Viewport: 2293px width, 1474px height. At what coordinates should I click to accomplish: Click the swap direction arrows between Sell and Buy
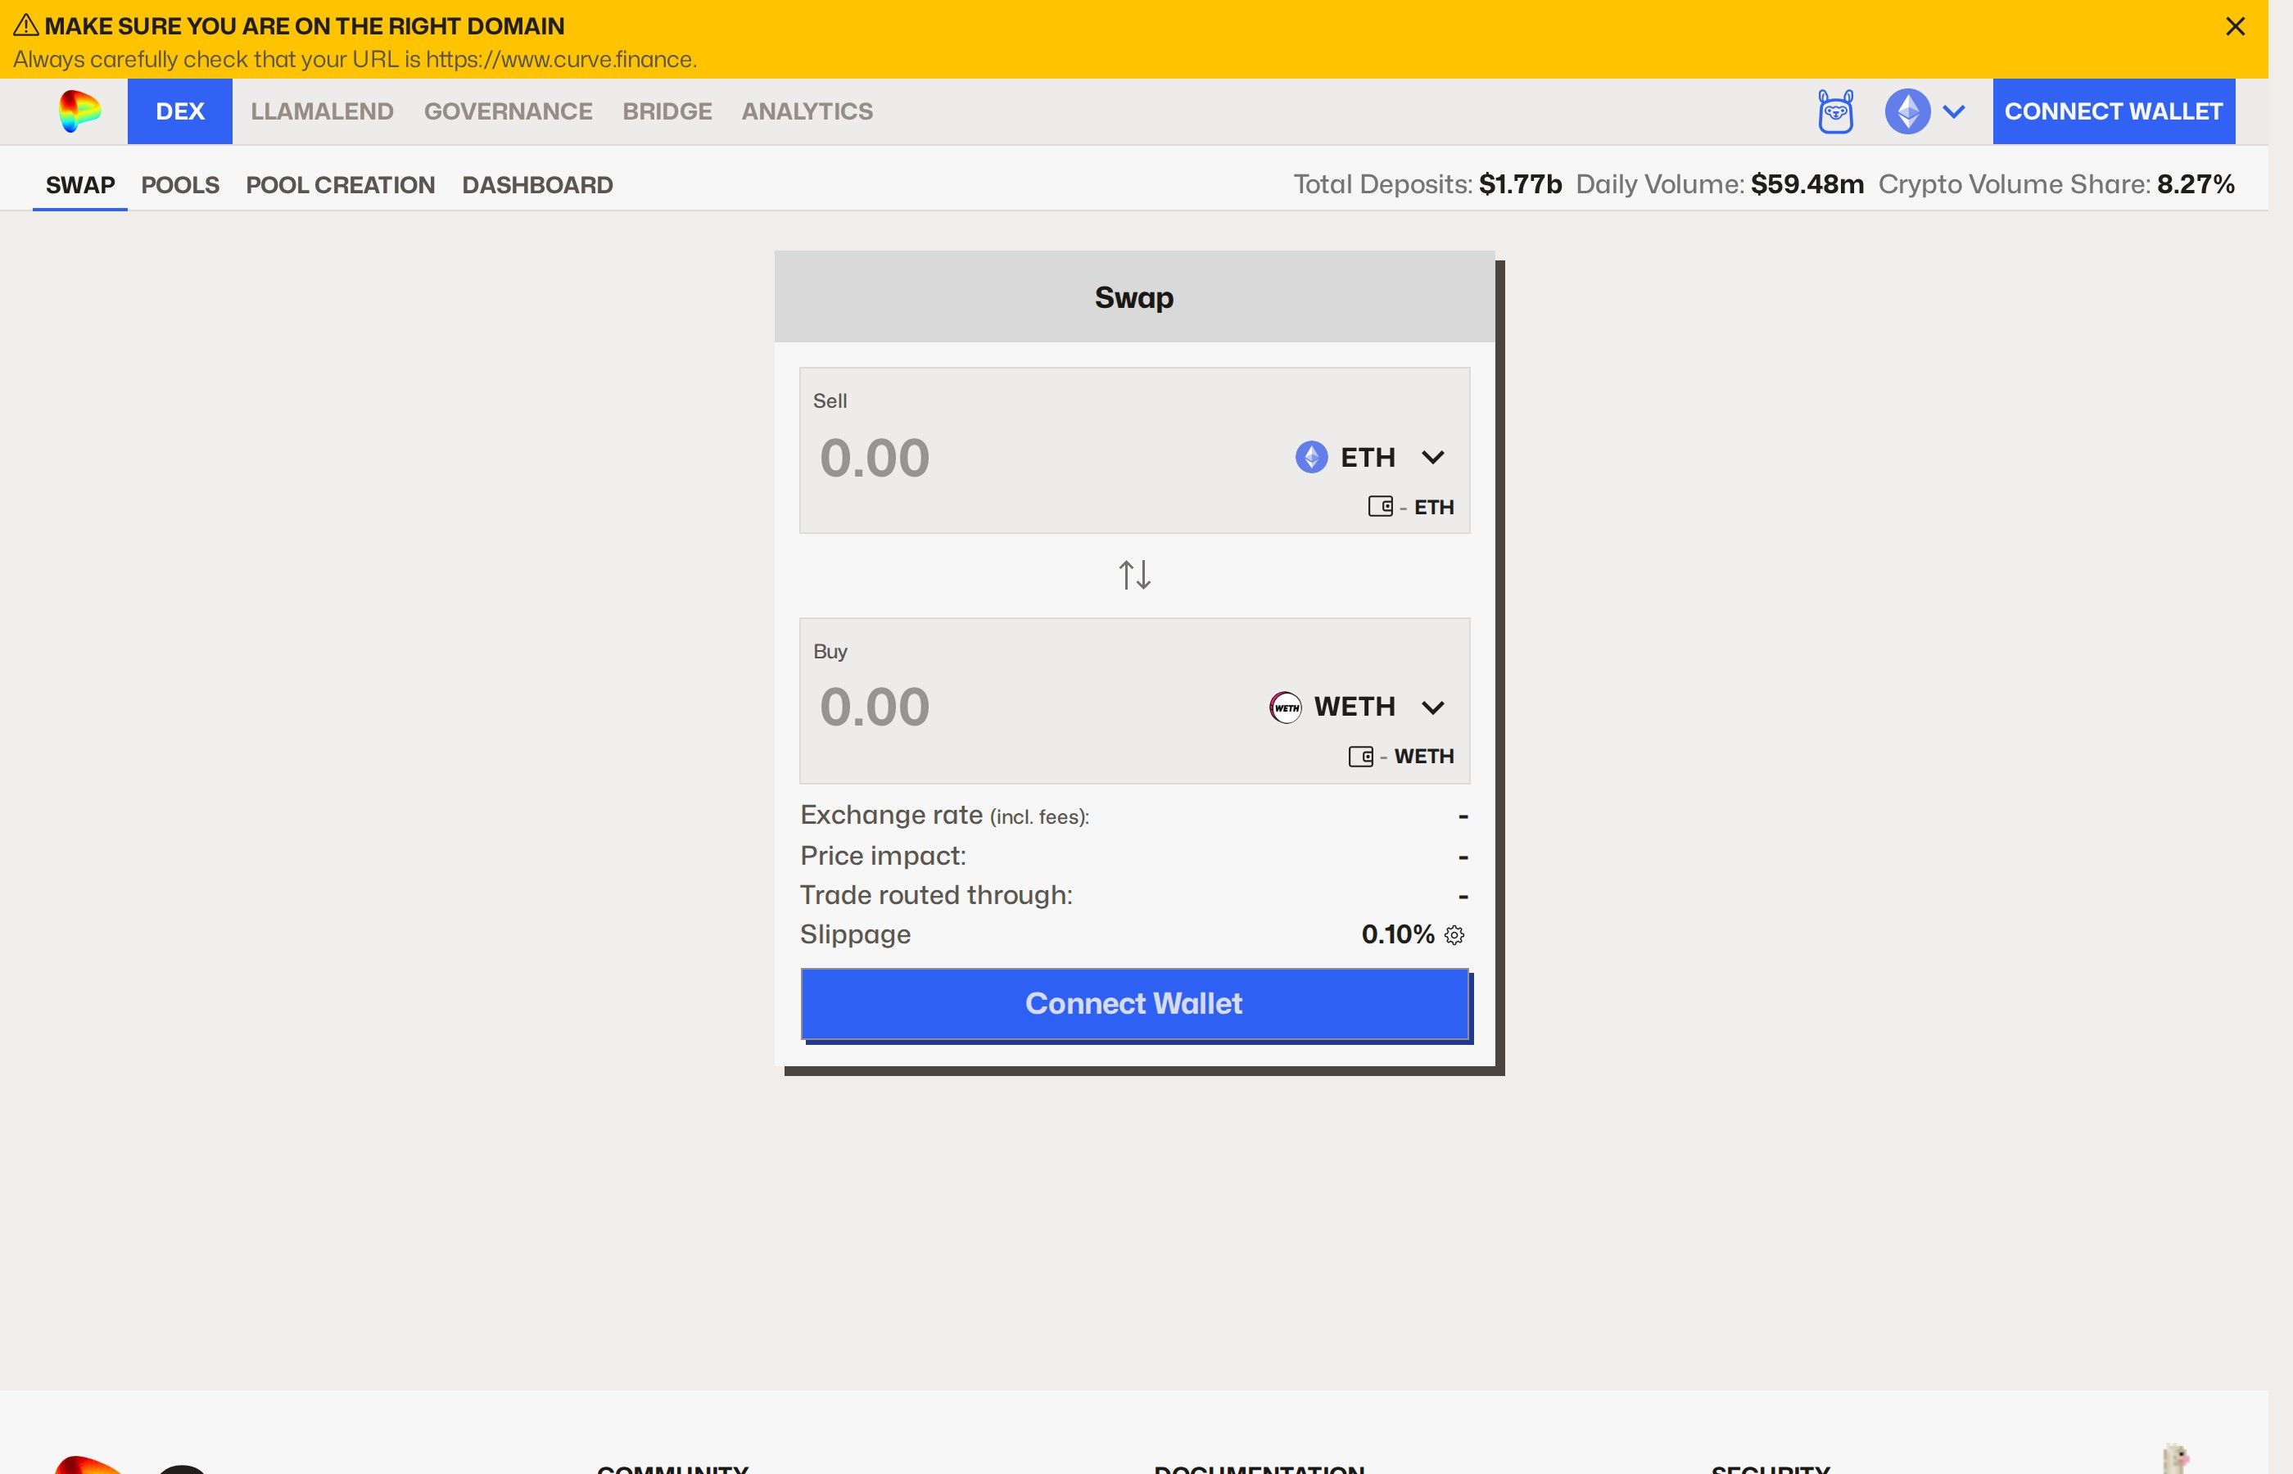(1134, 574)
